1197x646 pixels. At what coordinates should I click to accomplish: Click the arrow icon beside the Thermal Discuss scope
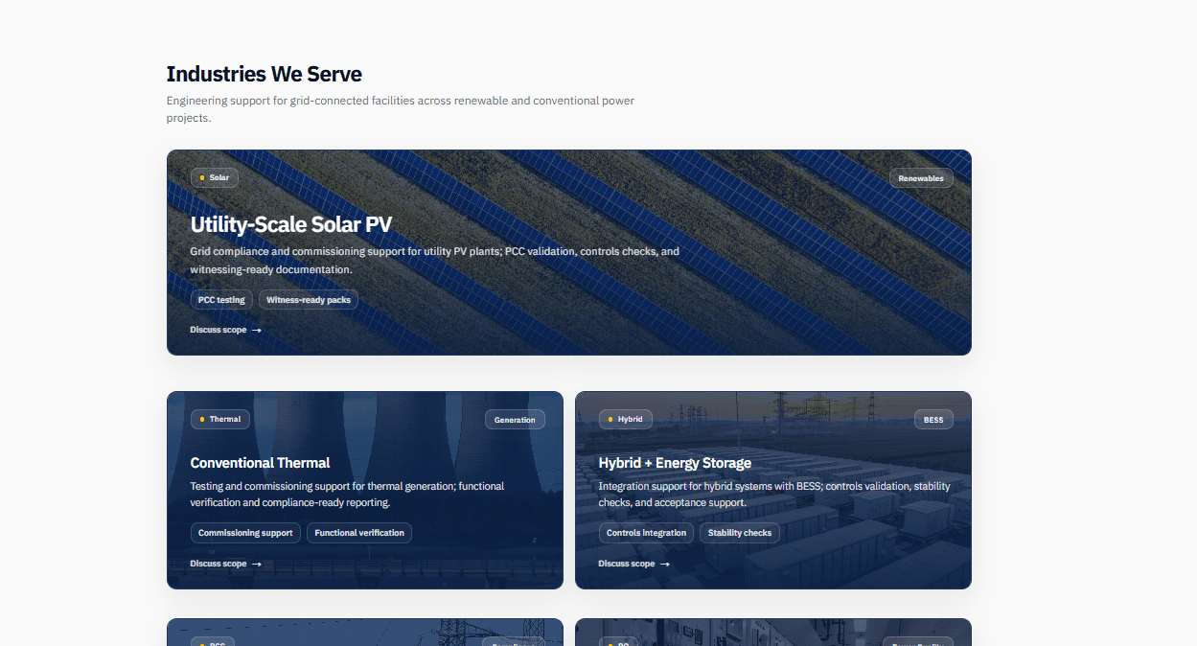[x=257, y=564]
